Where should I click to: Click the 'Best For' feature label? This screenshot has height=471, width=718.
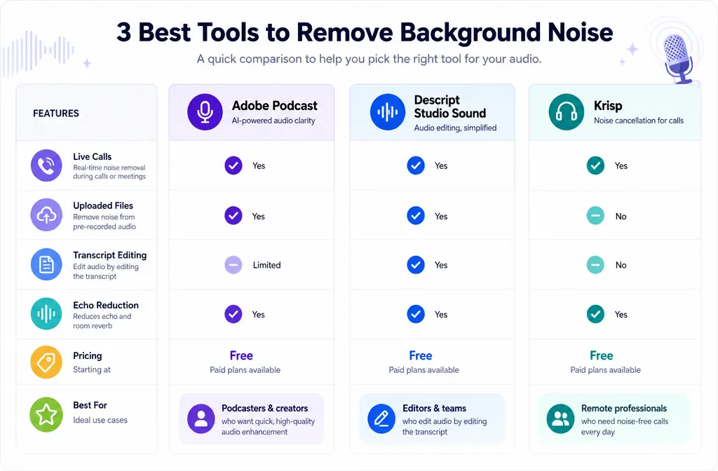click(90, 405)
